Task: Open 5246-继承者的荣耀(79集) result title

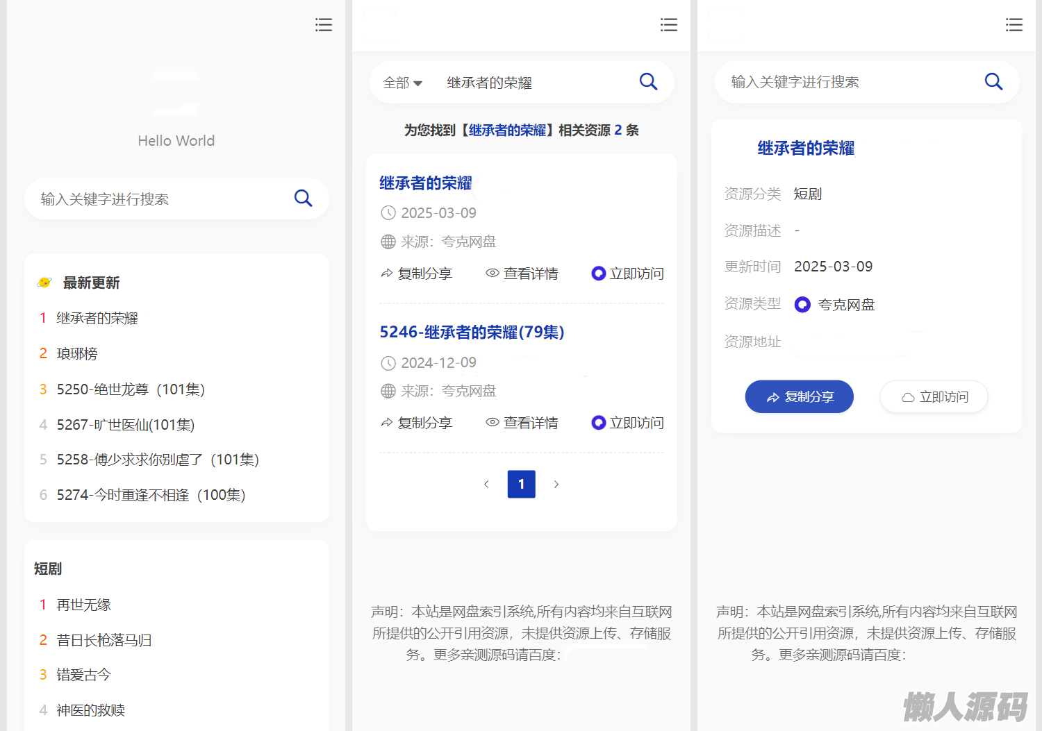Action: pos(472,333)
